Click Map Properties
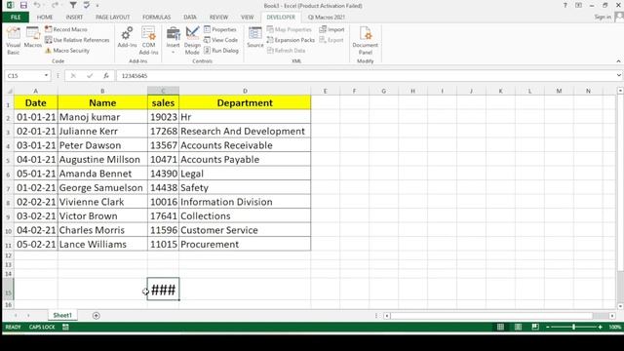 pos(289,29)
